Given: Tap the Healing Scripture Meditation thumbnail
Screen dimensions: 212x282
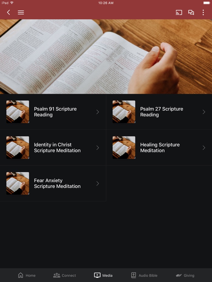Looking at the screenshot, I should pyautogui.click(x=124, y=147).
